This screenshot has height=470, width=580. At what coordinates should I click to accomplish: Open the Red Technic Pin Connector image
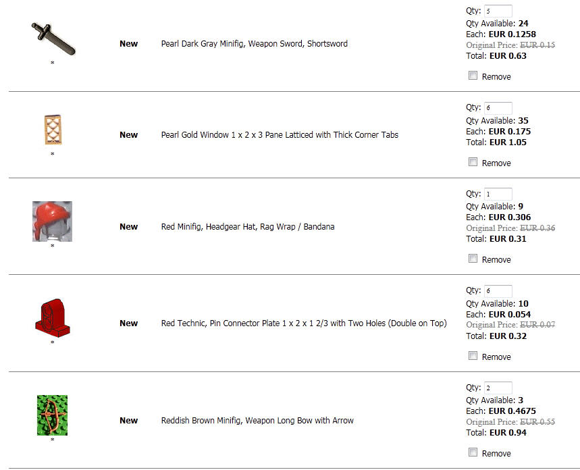[52, 317]
